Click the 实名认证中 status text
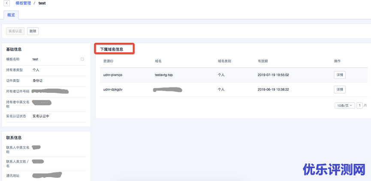This screenshot has width=371, height=181. pos(41,116)
